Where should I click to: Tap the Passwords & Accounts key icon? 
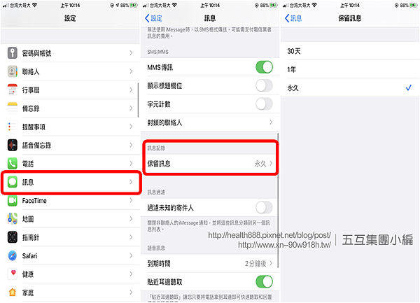13,53
